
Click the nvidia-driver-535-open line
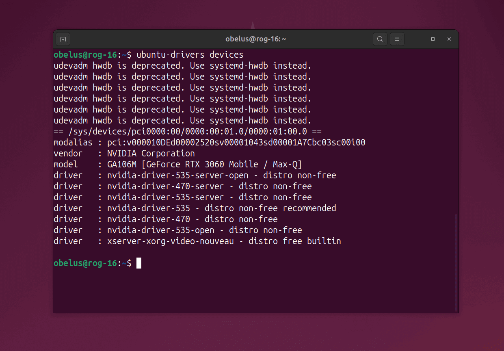click(178, 230)
